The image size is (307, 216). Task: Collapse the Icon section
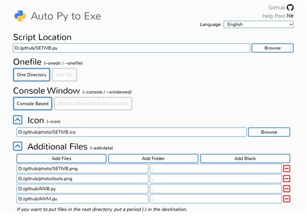[x=18, y=119]
